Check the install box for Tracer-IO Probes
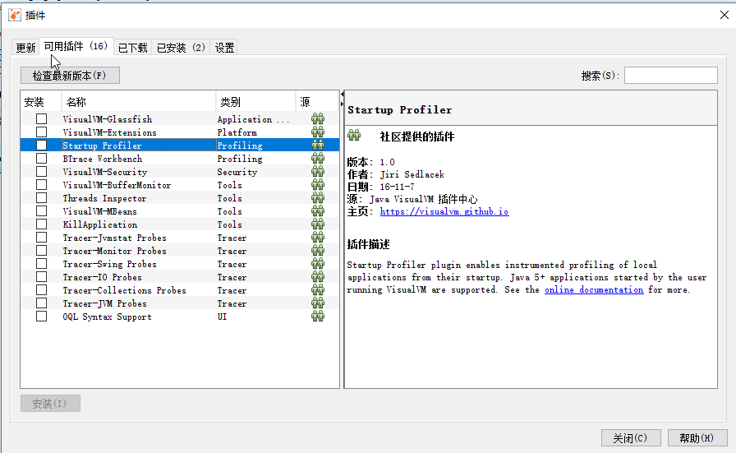Screen dimensions: 736x453 [41, 277]
